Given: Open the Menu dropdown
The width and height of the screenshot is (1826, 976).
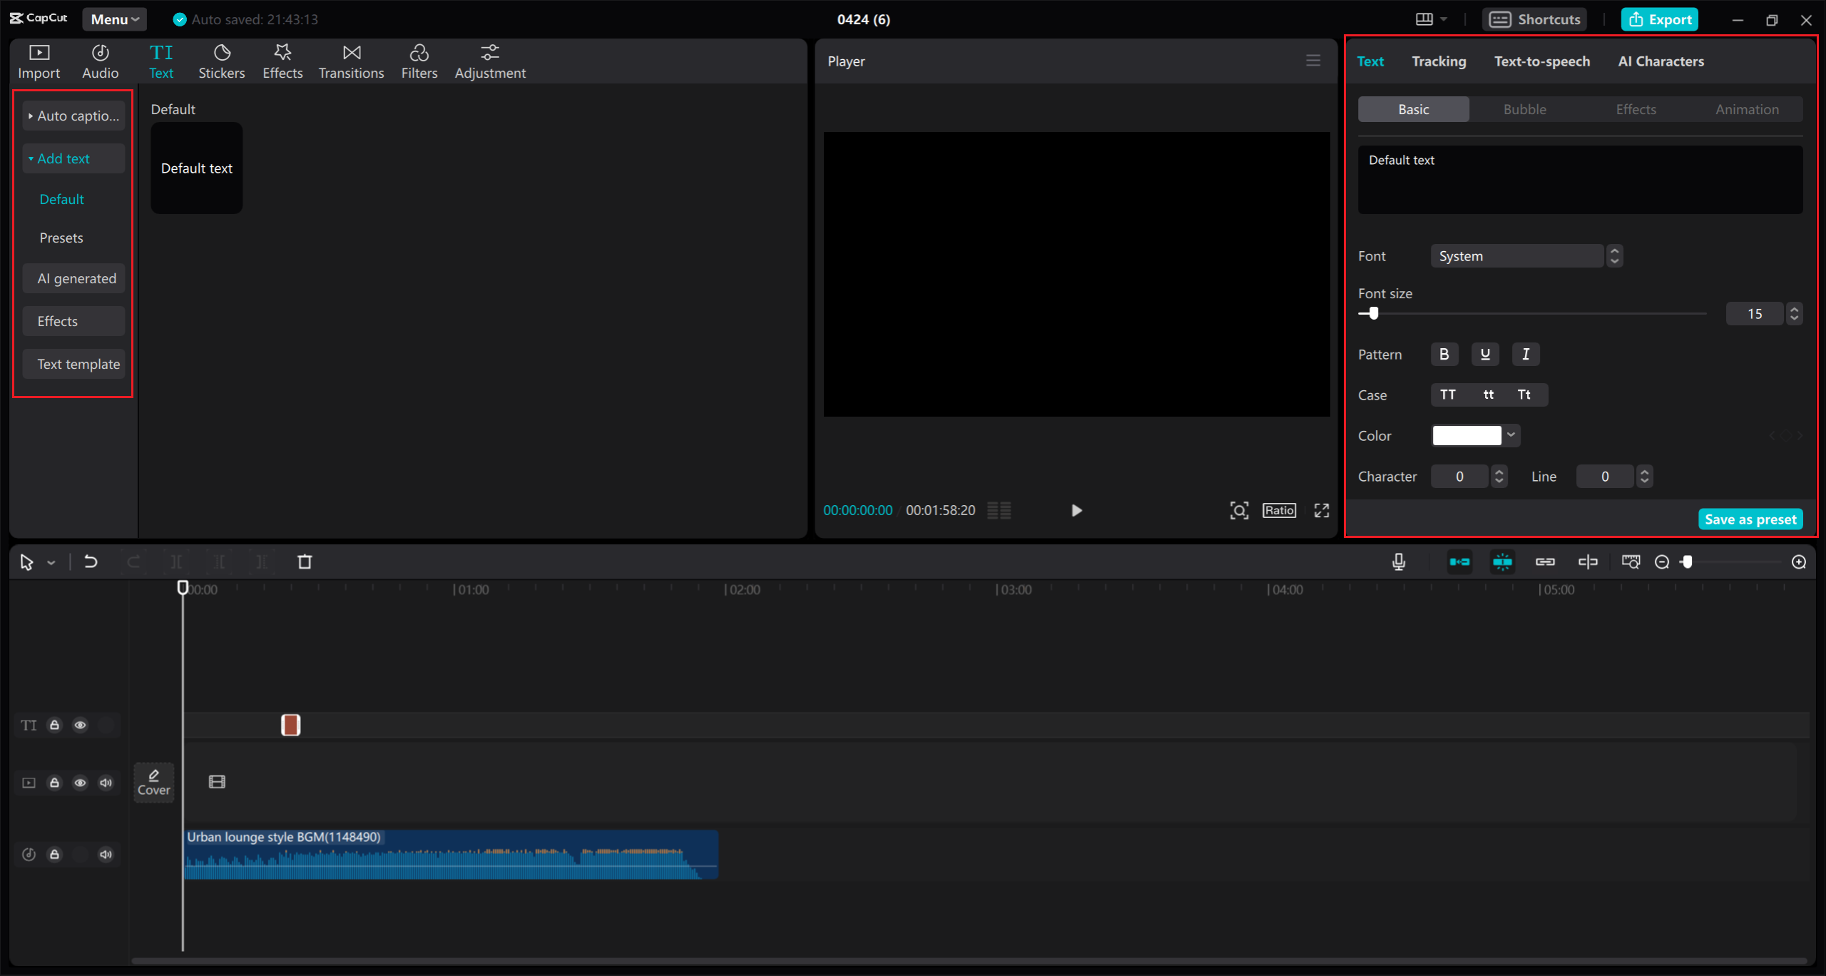Looking at the screenshot, I should click(x=114, y=19).
